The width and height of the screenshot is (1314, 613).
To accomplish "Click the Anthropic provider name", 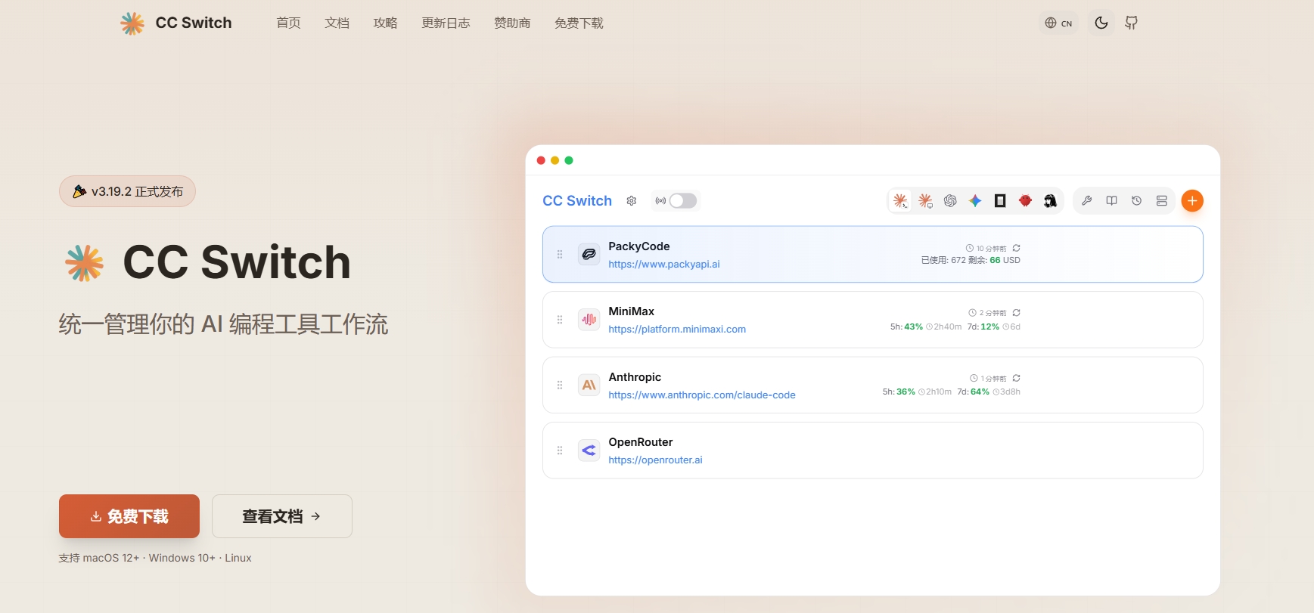I will (x=635, y=377).
